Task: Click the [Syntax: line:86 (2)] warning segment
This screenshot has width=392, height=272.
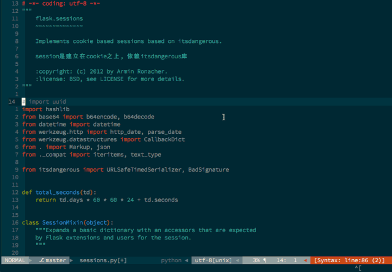Action: [x=350, y=260]
